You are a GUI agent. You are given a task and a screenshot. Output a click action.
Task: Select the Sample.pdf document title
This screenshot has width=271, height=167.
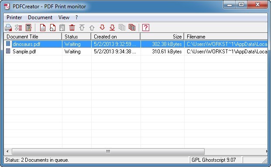[x=24, y=52]
